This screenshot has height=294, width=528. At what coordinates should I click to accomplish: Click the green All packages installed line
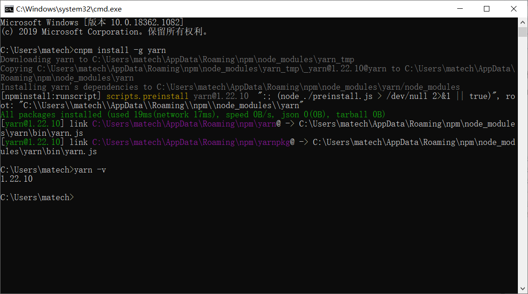coord(51,114)
